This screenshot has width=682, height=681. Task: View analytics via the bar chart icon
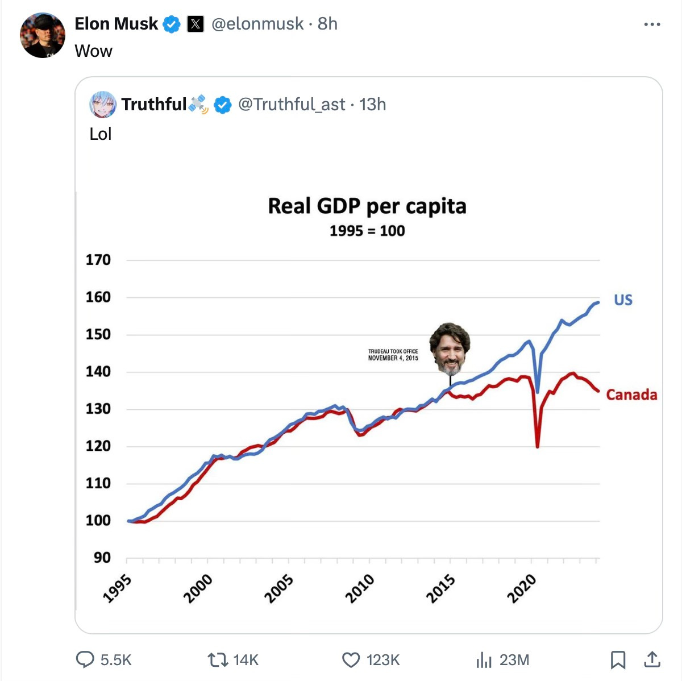pyautogui.click(x=484, y=660)
